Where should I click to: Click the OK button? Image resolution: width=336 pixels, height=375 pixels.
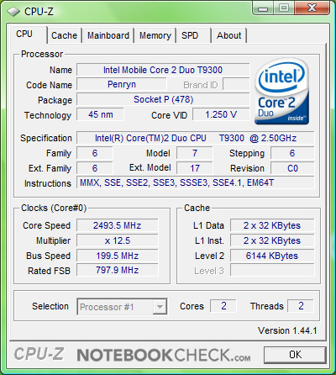coord(295,355)
